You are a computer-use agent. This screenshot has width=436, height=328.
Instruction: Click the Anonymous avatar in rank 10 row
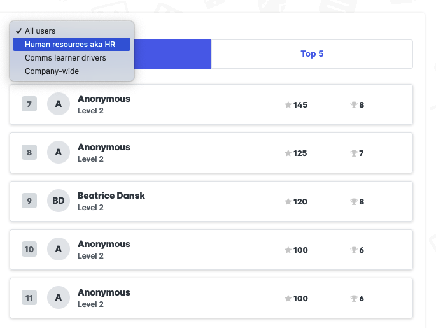(x=59, y=250)
